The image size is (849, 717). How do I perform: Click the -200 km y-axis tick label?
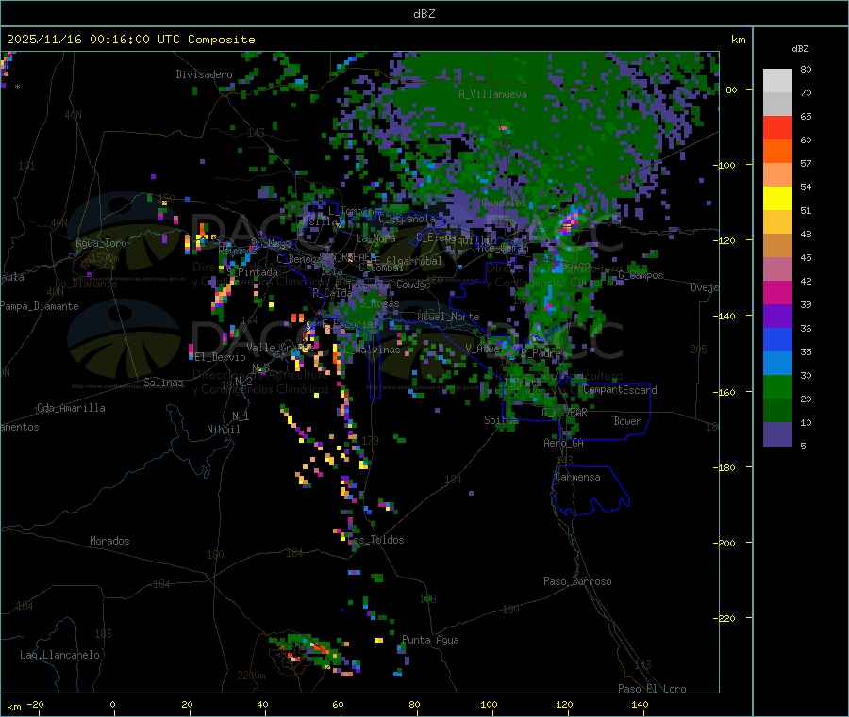pos(724,543)
